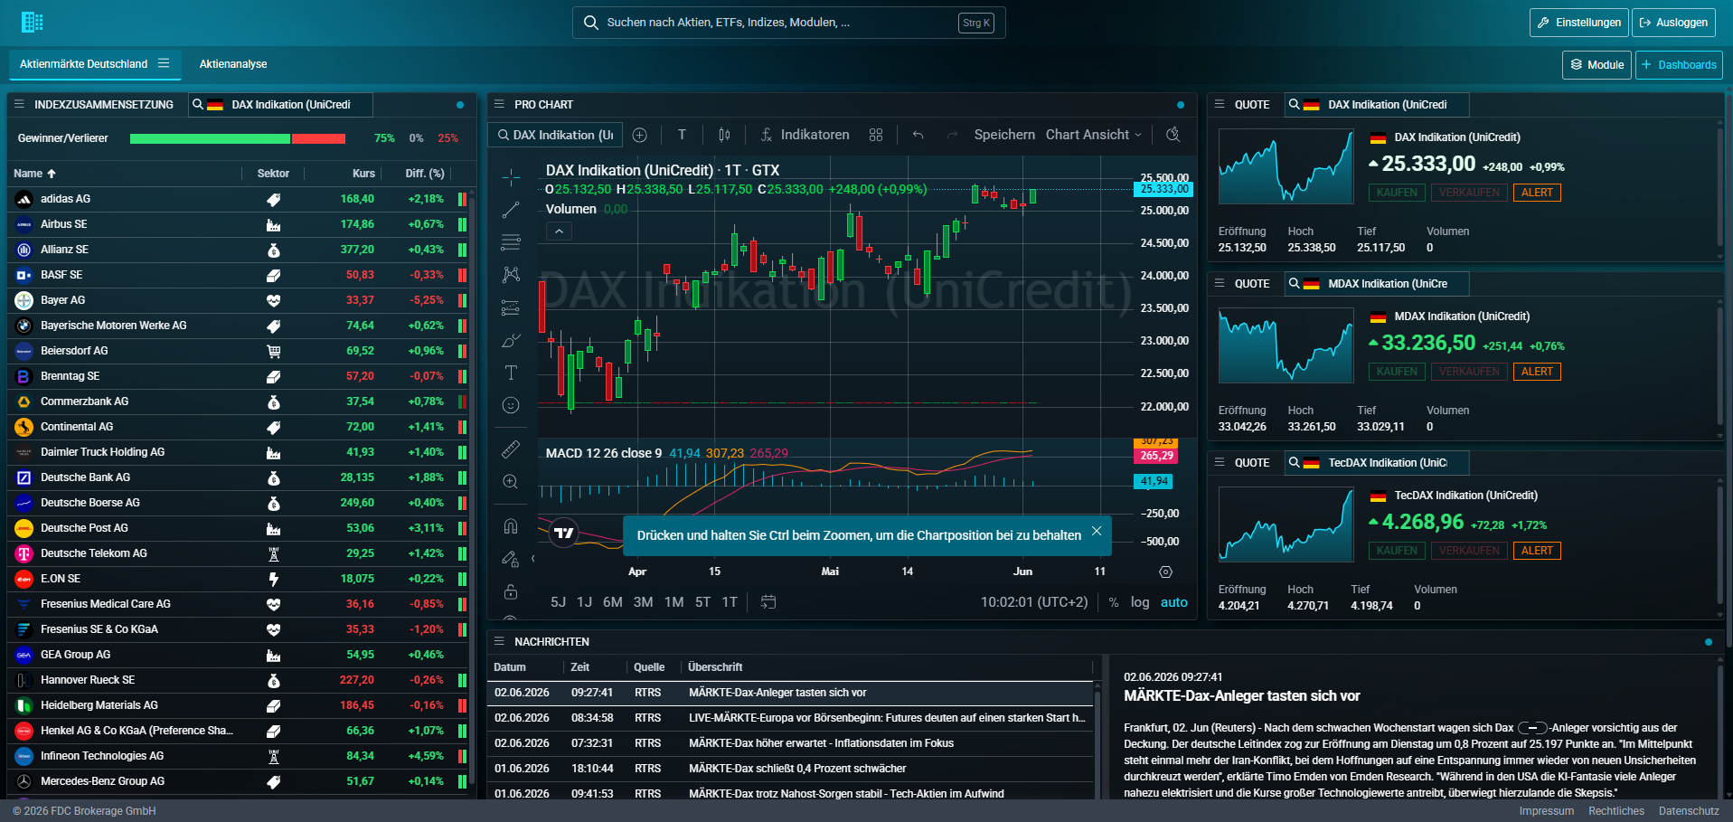Activate the chart zoom-in tool
This screenshot has height=822, width=1733.
coord(511,481)
